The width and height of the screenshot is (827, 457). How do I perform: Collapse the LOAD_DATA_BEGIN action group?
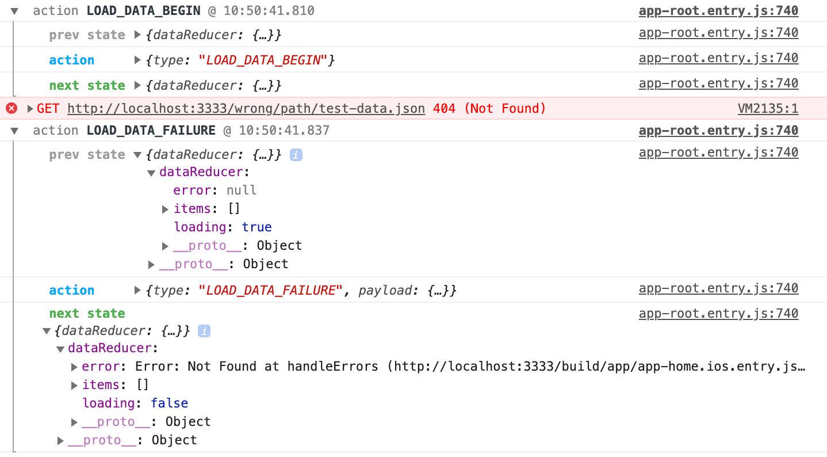point(14,11)
